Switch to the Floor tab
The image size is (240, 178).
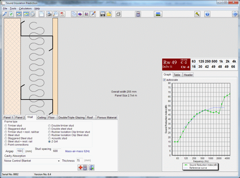(51, 117)
